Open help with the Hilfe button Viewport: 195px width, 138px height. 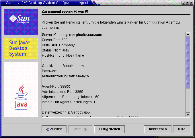[182, 129]
